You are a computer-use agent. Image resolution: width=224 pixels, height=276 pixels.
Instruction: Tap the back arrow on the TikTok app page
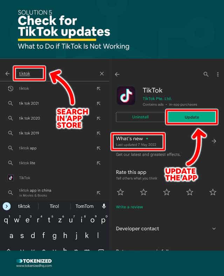[x=117, y=74]
